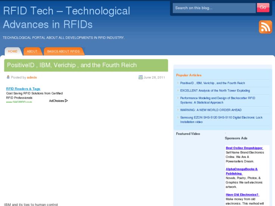Open the 'PositiveID , IBM, Verichip' post title
Screen dimensions: 275x206
click(72, 65)
